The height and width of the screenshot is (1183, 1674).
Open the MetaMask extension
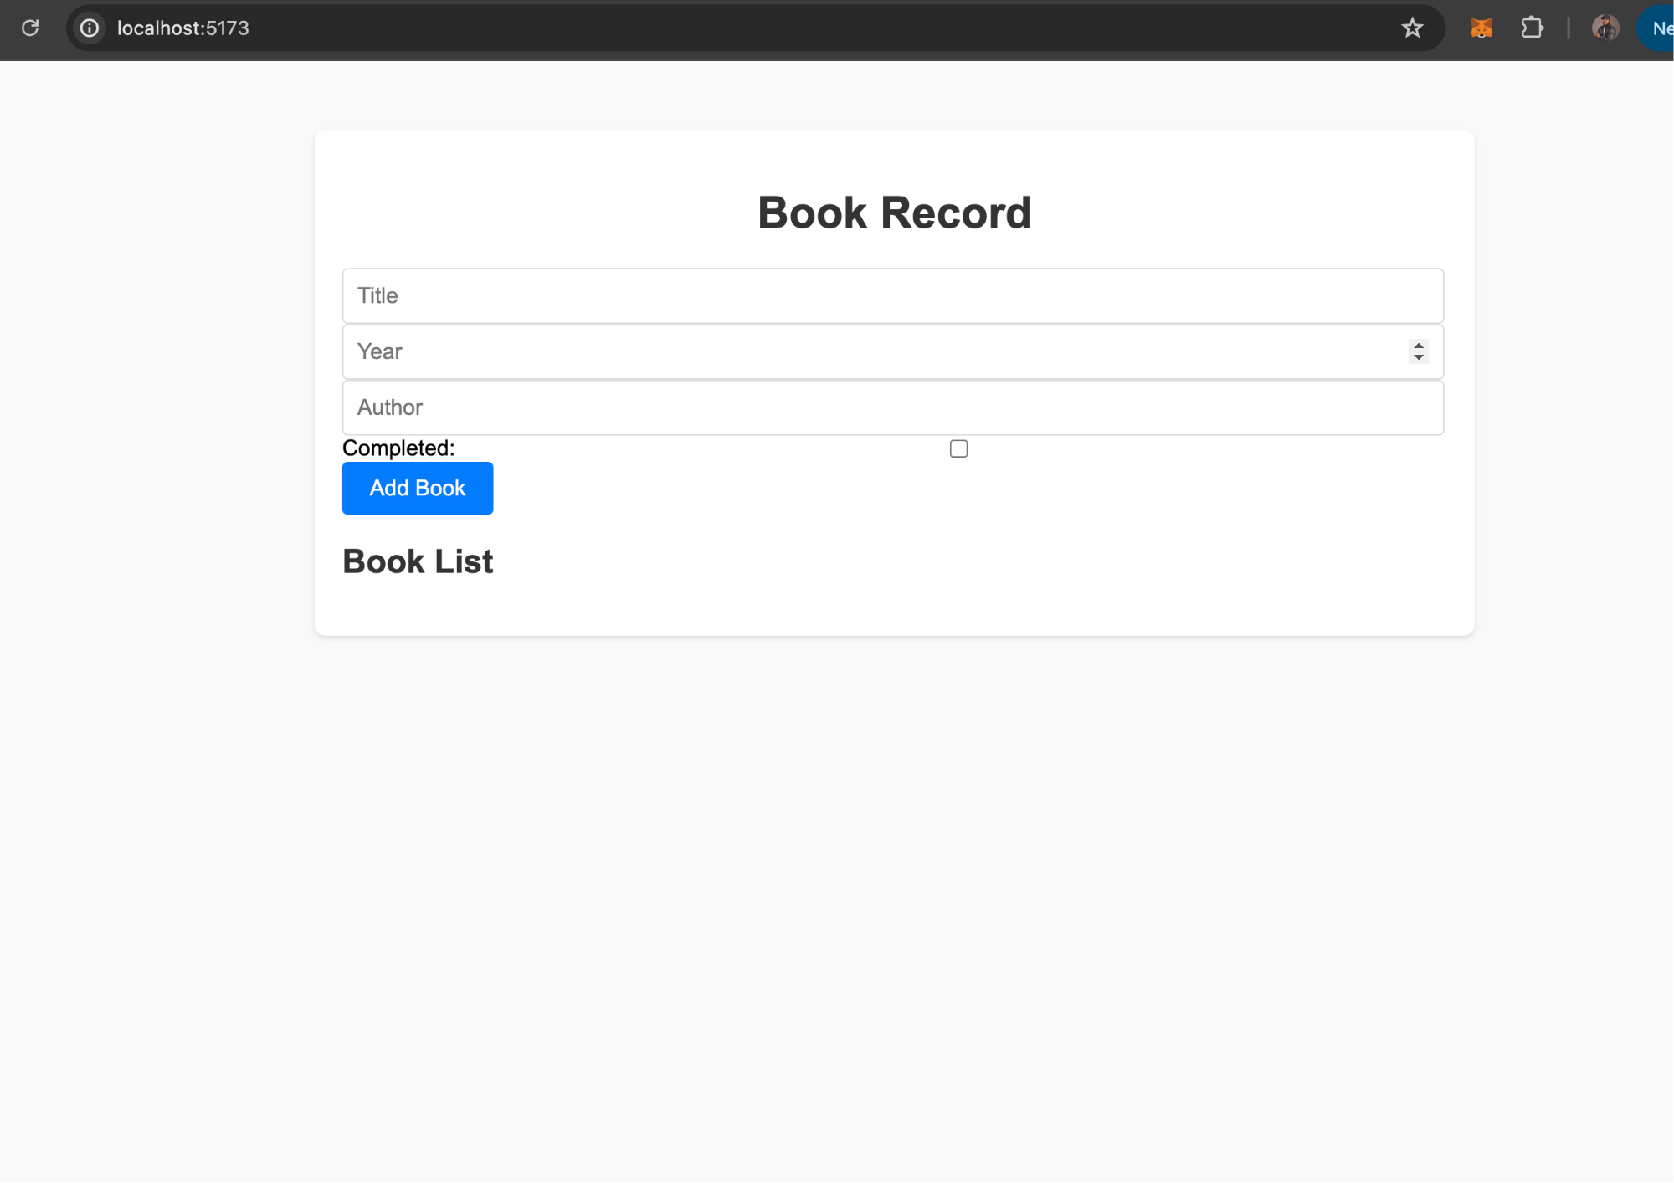tap(1481, 28)
